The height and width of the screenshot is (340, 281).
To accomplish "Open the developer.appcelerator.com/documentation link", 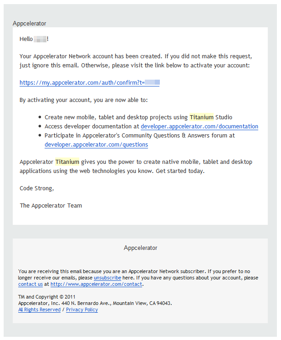I will [199, 127].
